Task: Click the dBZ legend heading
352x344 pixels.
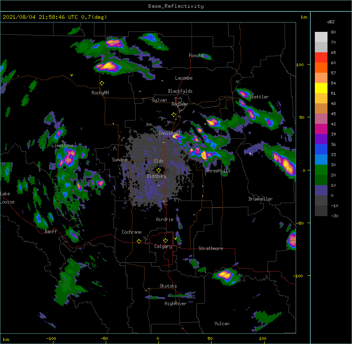Action: tap(331, 22)
